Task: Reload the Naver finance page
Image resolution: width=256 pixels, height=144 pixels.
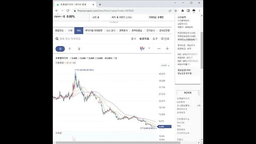Action: [x=68, y=11]
